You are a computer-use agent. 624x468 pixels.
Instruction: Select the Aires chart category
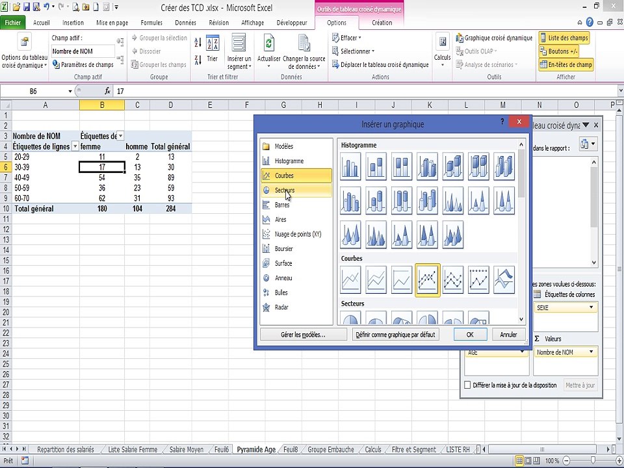(x=296, y=219)
